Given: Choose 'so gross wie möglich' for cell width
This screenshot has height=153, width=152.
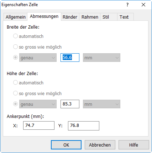Looking at the screenshot, I should (15, 47).
